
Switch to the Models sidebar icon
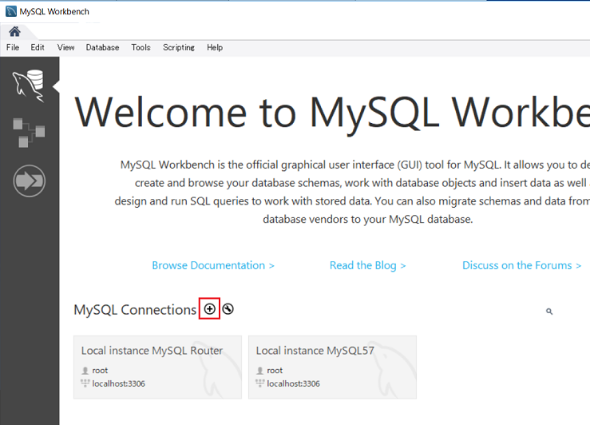pyautogui.click(x=29, y=133)
